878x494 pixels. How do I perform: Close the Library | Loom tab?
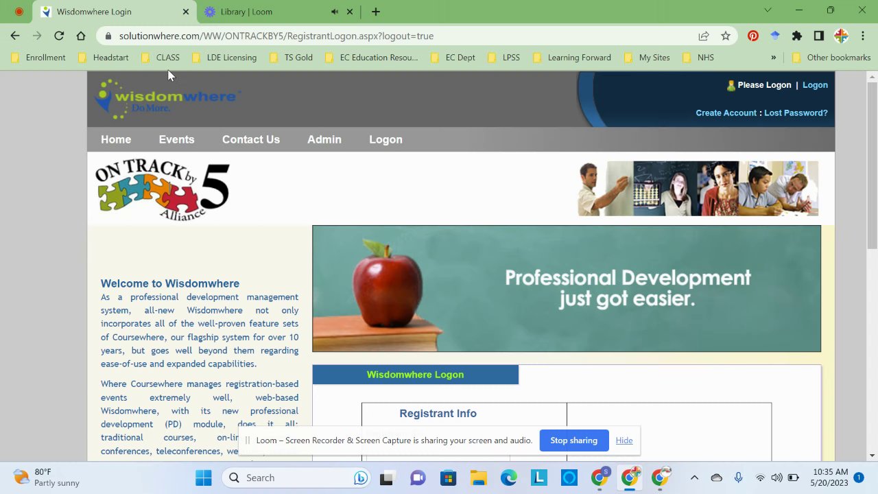coord(350,12)
